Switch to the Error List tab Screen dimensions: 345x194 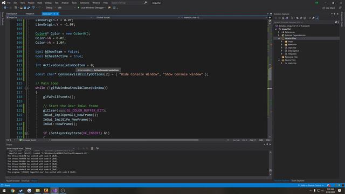point(25,181)
